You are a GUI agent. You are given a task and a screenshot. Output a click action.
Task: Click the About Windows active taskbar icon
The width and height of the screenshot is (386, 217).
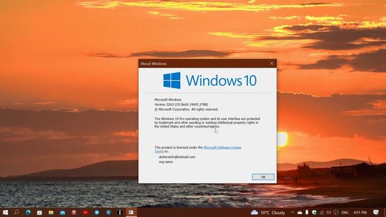131,212
